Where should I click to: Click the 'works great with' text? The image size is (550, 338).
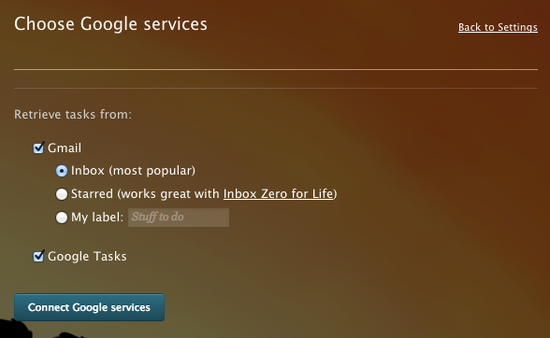pyautogui.click(x=170, y=193)
